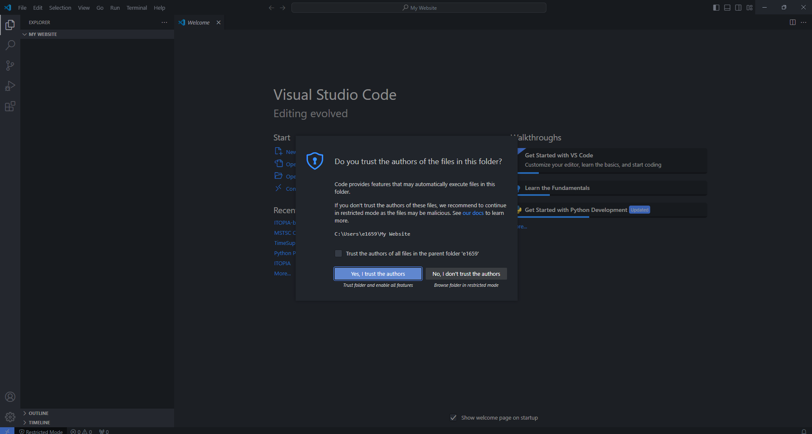Click the Open File icon under Start
Screen dimensions: 812x434
click(x=278, y=163)
